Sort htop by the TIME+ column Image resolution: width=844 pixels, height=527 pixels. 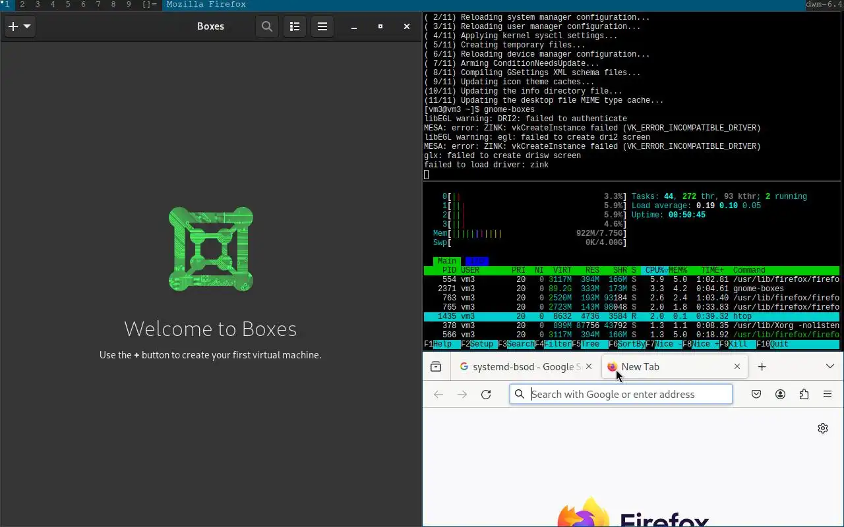coord(712,270)
